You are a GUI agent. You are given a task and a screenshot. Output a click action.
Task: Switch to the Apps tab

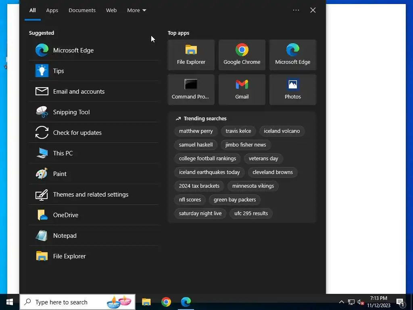[x=52, y=10]
